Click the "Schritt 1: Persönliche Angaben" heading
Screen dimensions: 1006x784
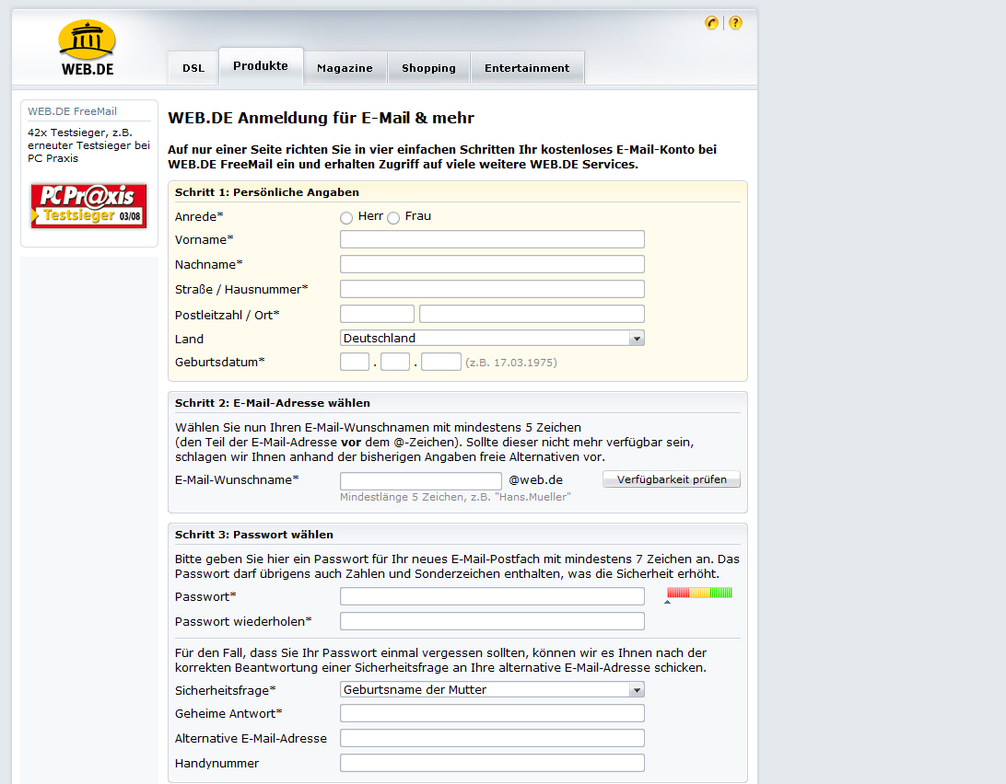(267, 192)
